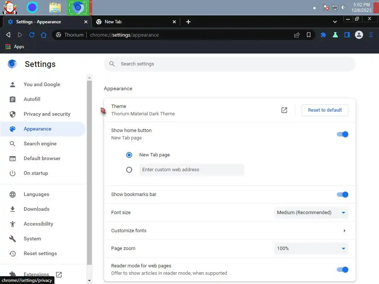Click the sidebar scrollbar up arrow
This screenshot has height=284, width=379.
[x=90, y=78]
